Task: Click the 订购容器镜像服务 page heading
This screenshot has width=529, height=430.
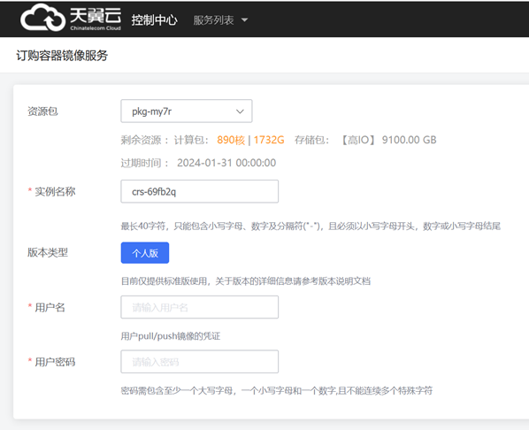Action: coord(62,56)
